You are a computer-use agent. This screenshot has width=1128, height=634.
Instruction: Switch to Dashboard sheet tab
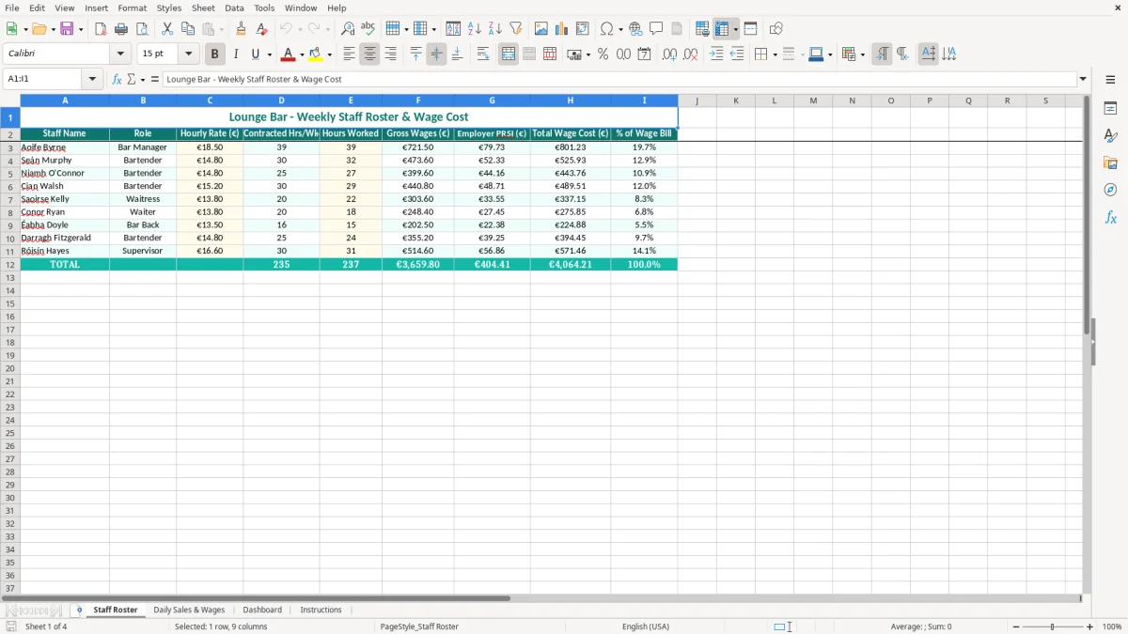(262, 610)
